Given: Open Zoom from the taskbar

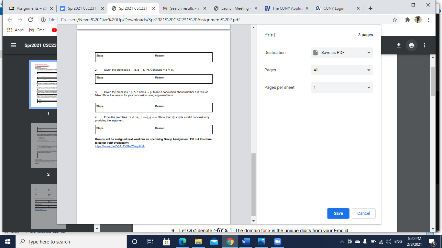Looking at the screenshot, I should tap(278, 242).
